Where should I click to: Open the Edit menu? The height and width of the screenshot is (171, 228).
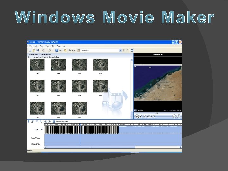(36, 46)
